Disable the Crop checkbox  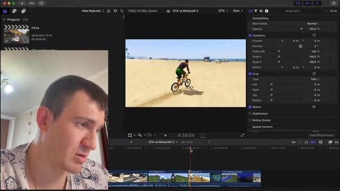pyautogui.click(x=250, y=74)
